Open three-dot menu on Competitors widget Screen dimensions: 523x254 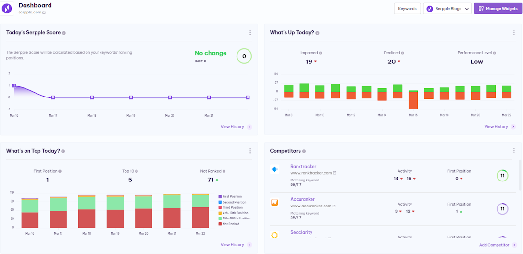514,151
